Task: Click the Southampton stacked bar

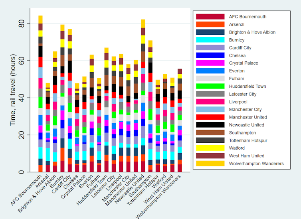Action: point(150,106)
